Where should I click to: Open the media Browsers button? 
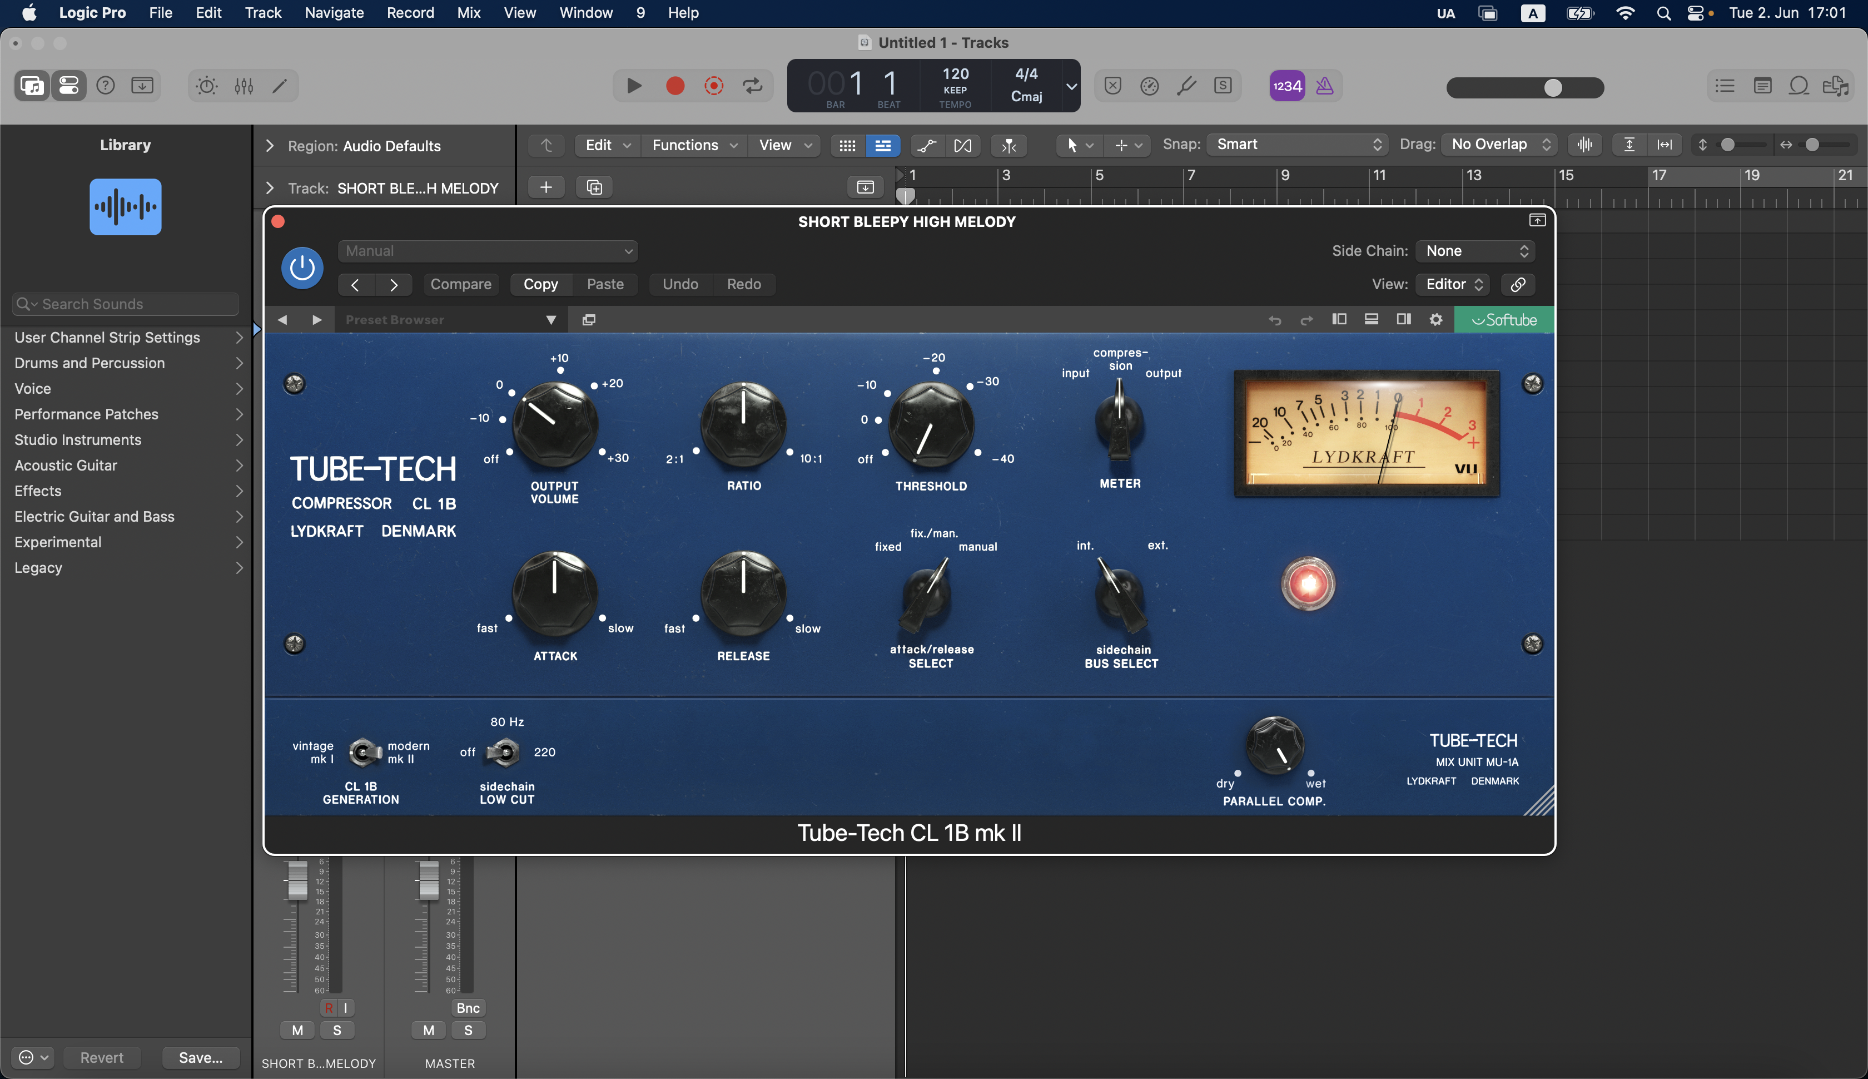(x=1835, y=86)
